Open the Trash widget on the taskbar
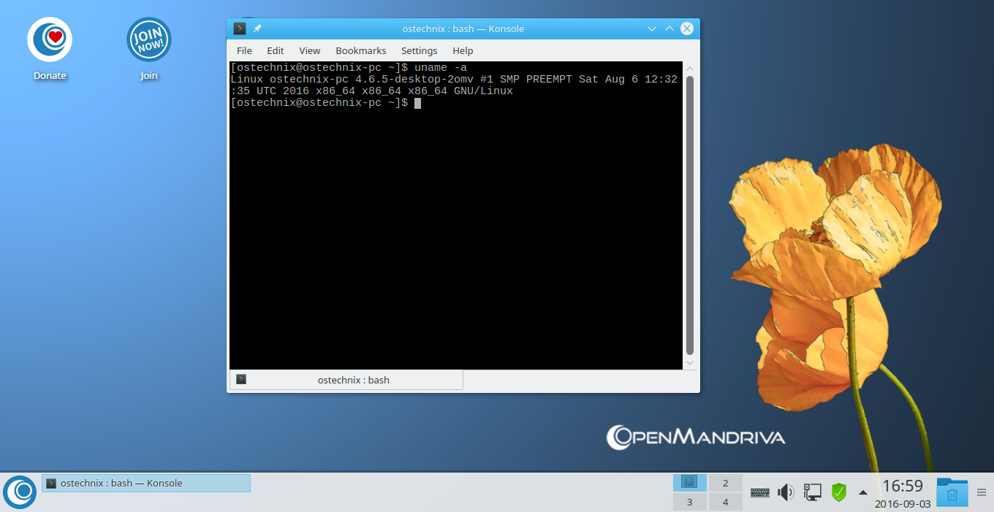Screen dimensions: 994x512 point(952,493)
